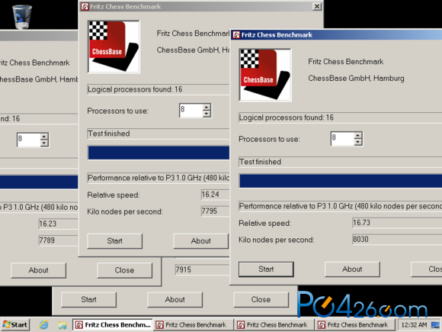Start benchmark in the front window
Viewport: 442px width, 332px height.
[x=266, y=269]
